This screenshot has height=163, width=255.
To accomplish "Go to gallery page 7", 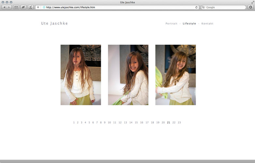I will coord(97,123).
